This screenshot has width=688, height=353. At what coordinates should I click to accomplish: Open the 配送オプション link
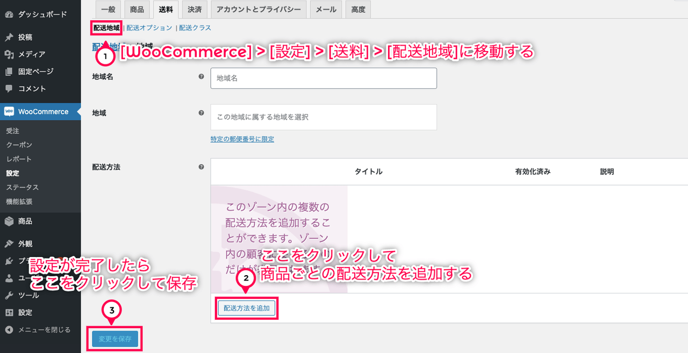pyautogui.click(x=149, y=28)
